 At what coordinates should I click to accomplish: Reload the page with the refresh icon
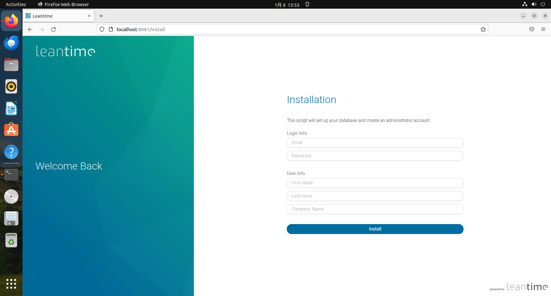click(53, 29)
